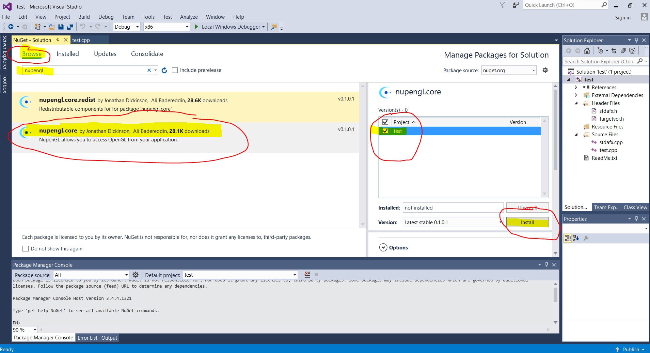Click the Clear Console icon in Package Manager Console
This screenshot has width=650, height=353.
click(x=307, y=275)
